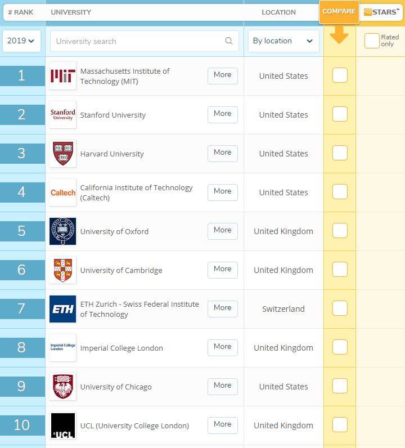Expand the By location dropdown
Viewport: 405px width, 448px height.
tap(283, 41)
